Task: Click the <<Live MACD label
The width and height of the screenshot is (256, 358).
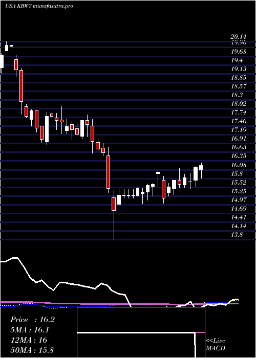Action: 216,345
